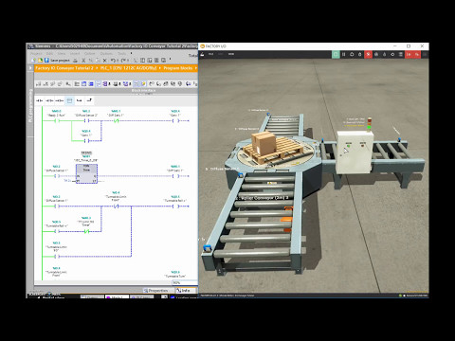Viewport: 455px width, 341px height.
Task: Open the PLC programming side tab
Action: click(30, 106)
